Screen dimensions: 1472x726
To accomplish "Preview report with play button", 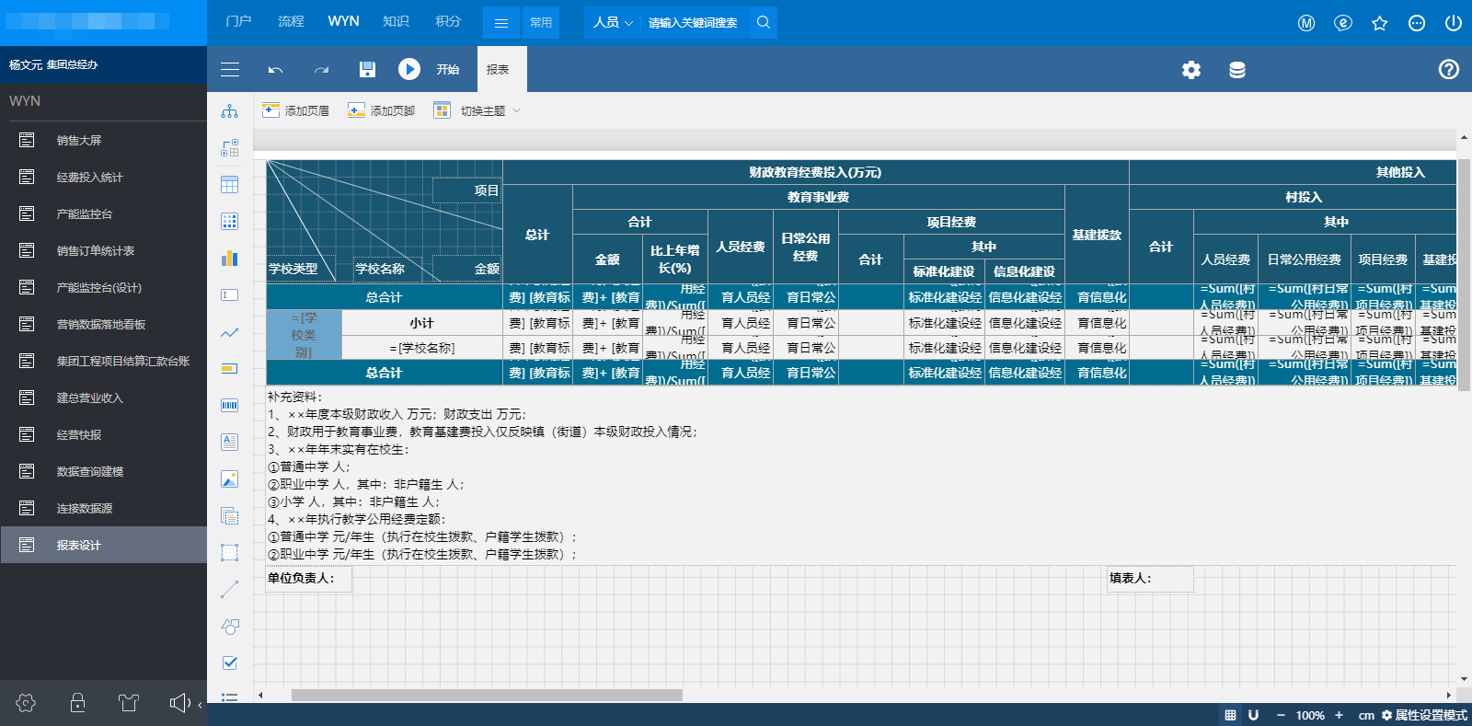I will 409,69.
